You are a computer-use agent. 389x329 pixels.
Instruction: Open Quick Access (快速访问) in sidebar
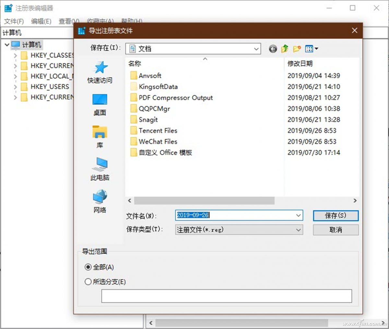tap(100, 72)
